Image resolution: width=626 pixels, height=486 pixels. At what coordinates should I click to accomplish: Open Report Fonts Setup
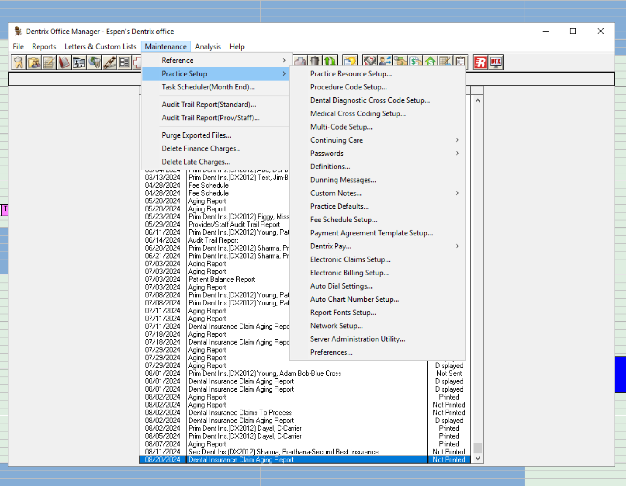coord(378,313)
